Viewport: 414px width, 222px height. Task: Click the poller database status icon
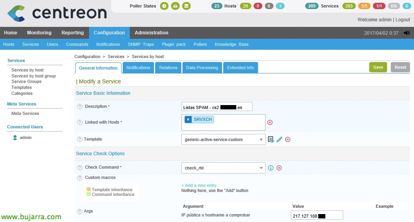click(187, 6)
